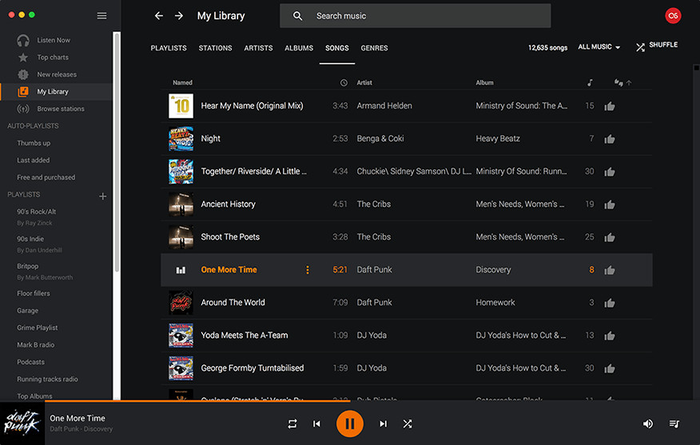Open options menu for One More Time
The width and height of the screenshot is (700, 445).
307,269
